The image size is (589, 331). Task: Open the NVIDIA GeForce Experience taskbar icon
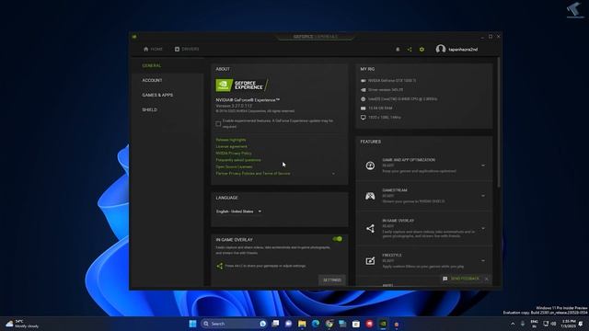pos(383,324)
